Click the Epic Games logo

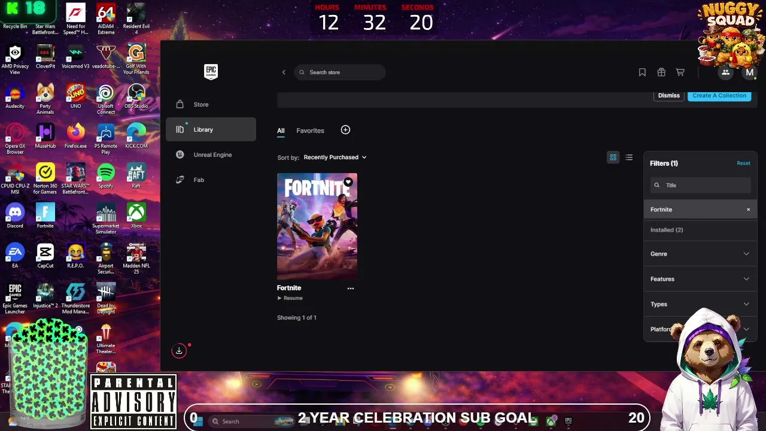[211, 72]
